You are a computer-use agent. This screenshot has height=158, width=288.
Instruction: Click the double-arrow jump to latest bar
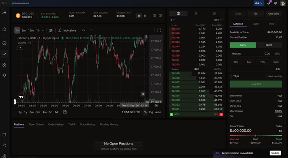[143, 94]
